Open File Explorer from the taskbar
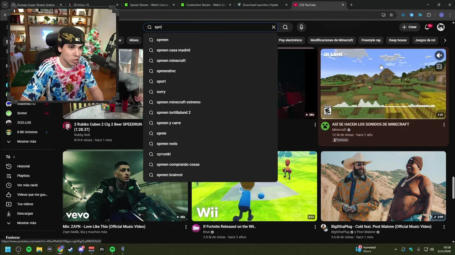 (x=39, y=249)
